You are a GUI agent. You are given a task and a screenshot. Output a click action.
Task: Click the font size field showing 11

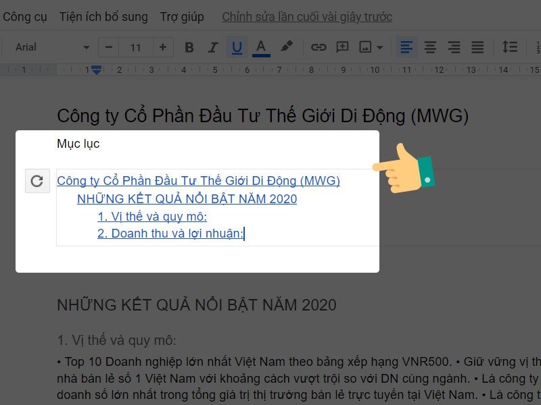(x=136, y=47)
